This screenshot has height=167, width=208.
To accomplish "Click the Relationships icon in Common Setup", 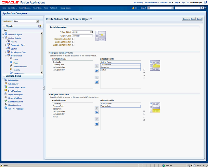I will tap(6, 80).
